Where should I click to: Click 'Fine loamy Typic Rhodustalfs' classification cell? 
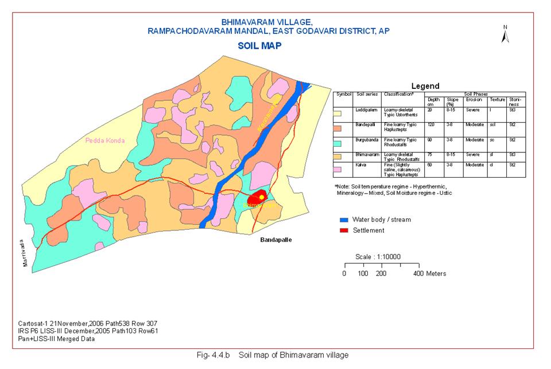click(x=400, y=142)
